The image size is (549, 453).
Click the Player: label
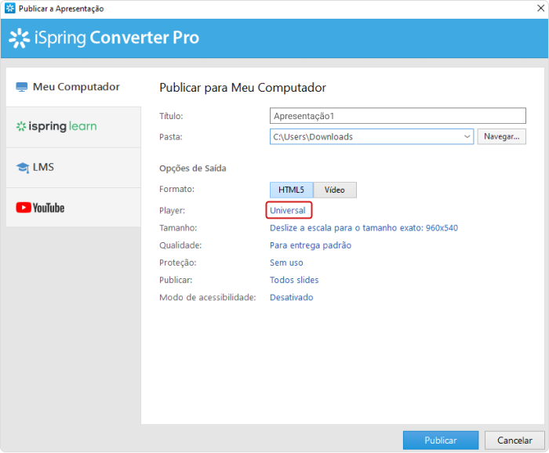click(x=173, y=211)
